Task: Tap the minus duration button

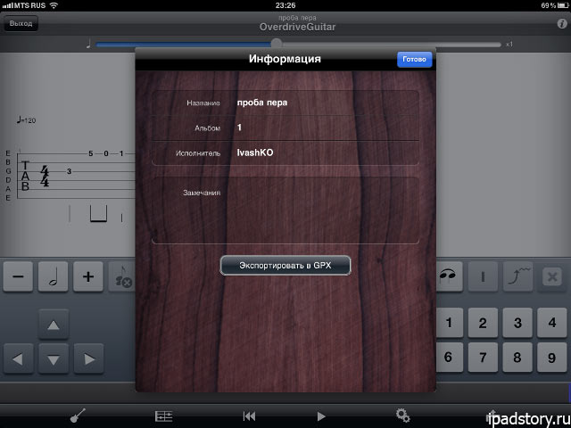Action: pyautogui.click(x=18, y=276)
